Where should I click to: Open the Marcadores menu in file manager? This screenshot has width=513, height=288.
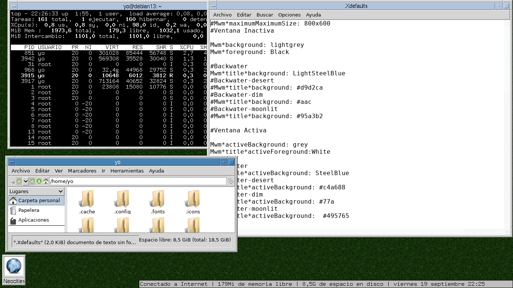point(82,171)
